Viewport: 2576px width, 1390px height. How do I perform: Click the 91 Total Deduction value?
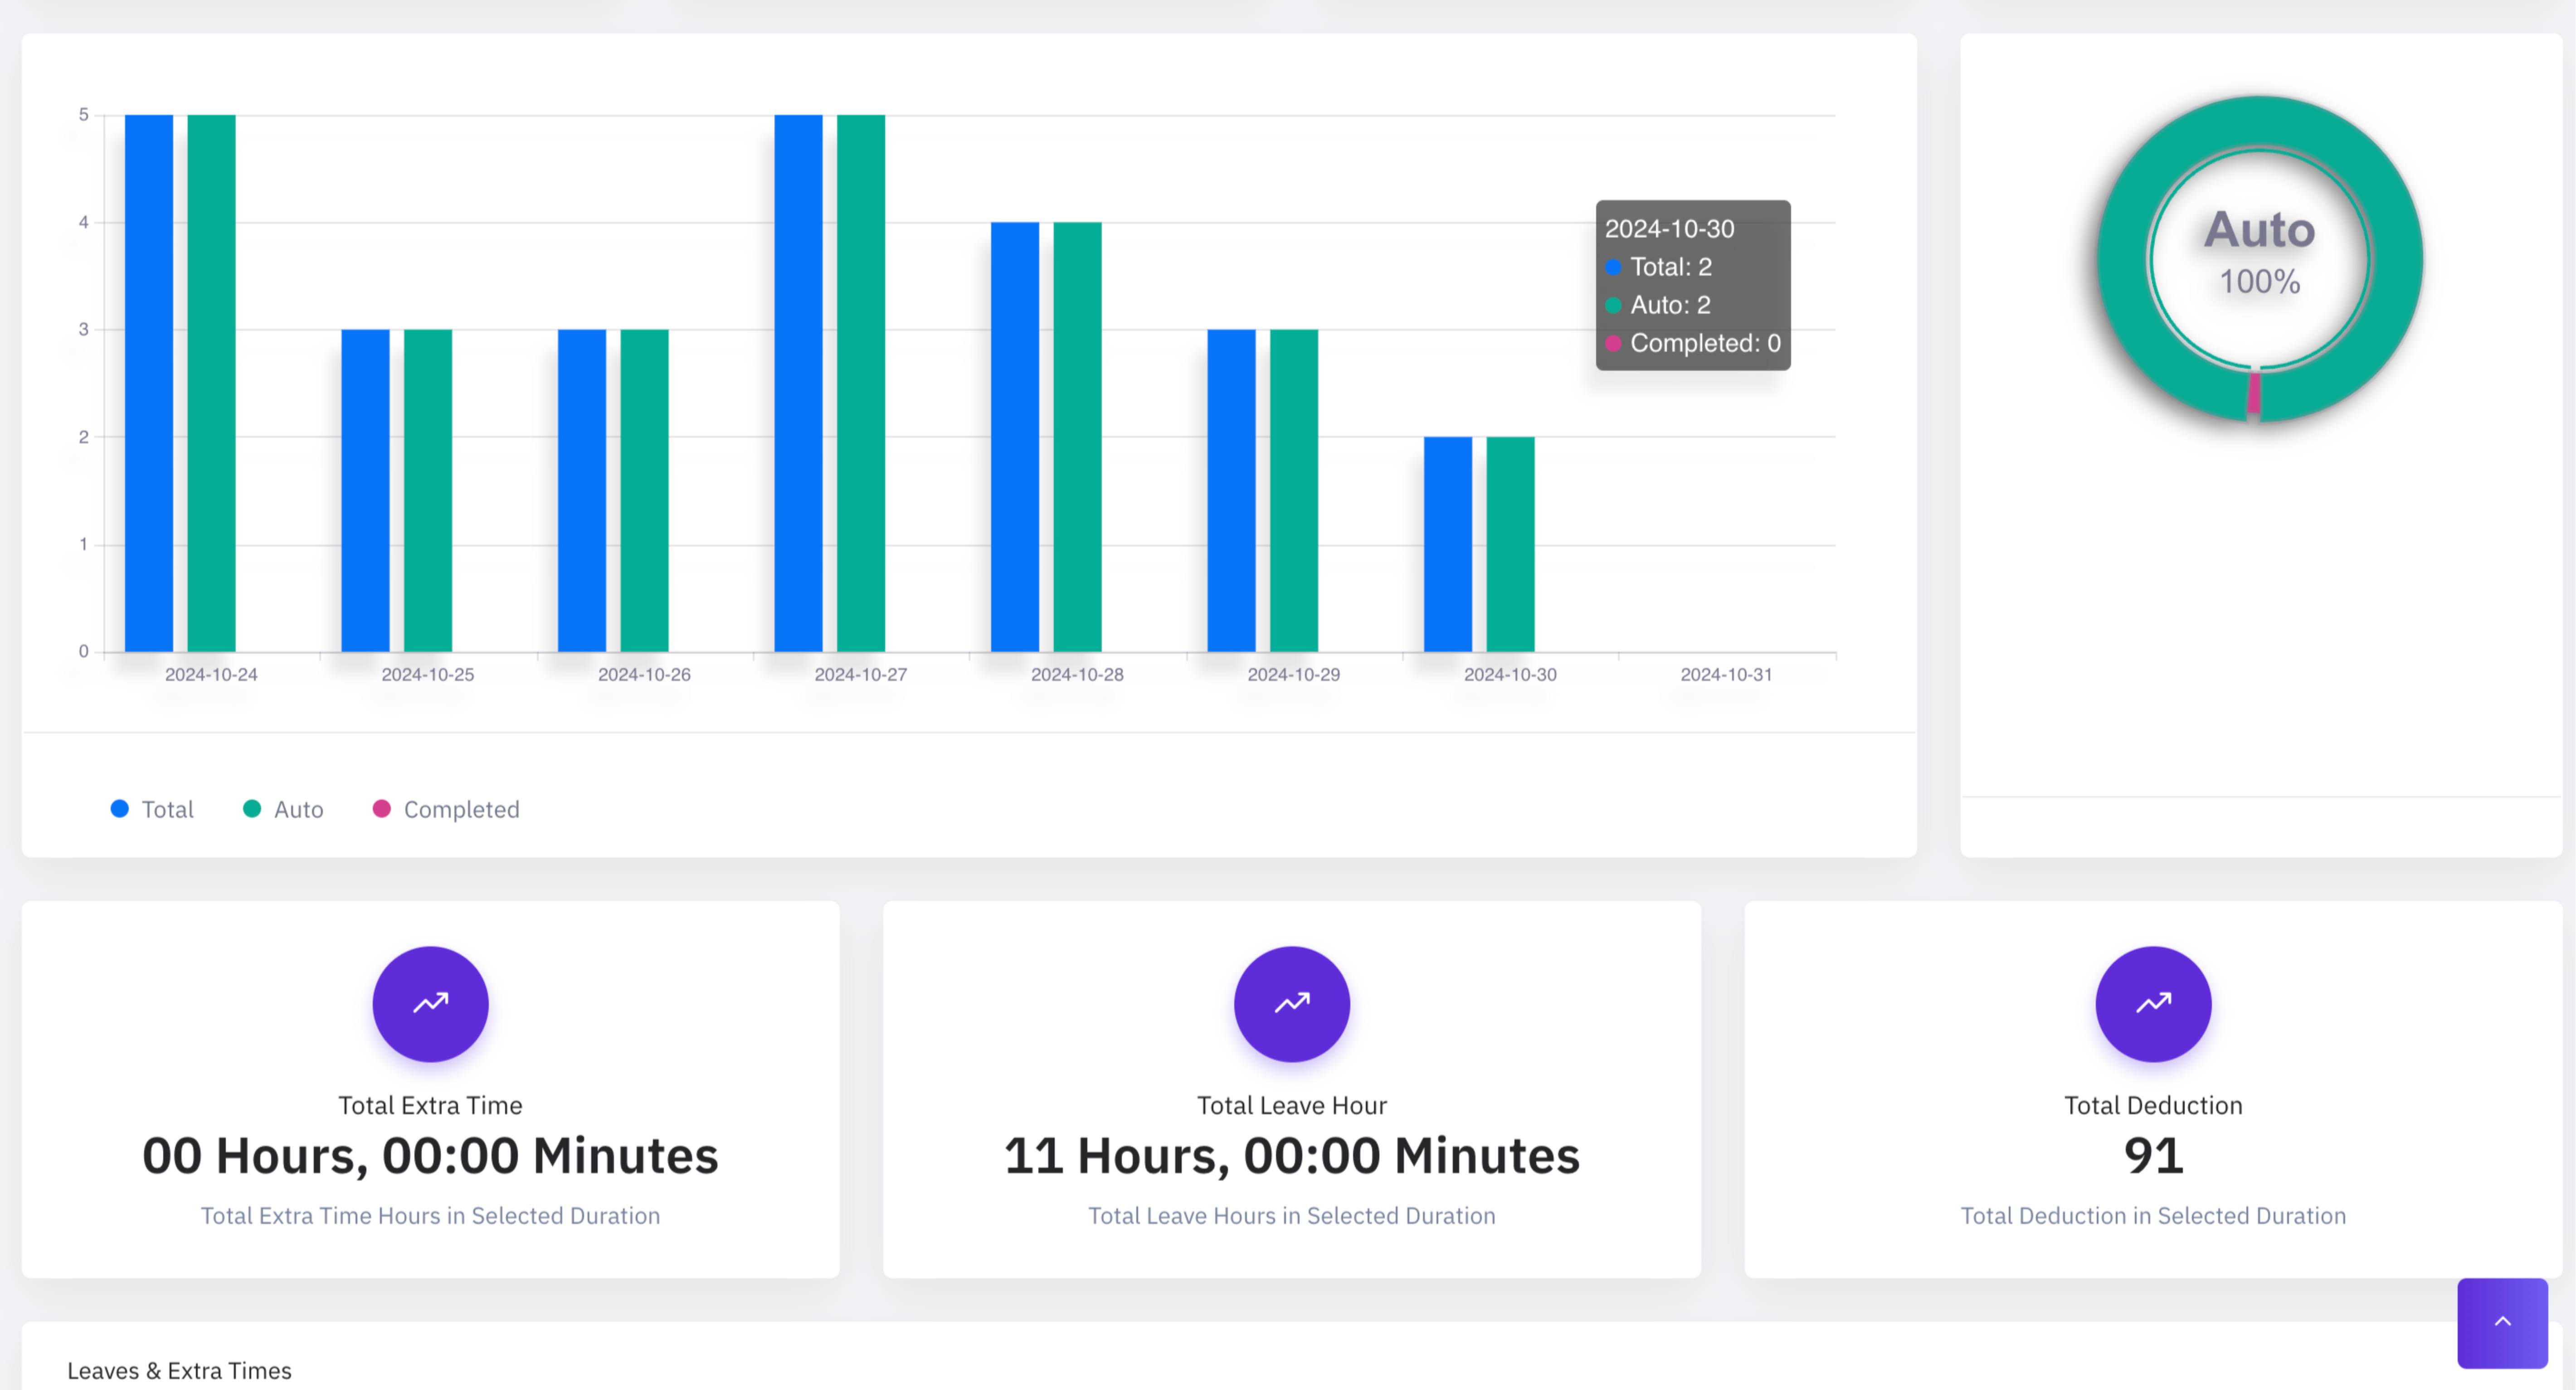(x=2153, y=1156)
